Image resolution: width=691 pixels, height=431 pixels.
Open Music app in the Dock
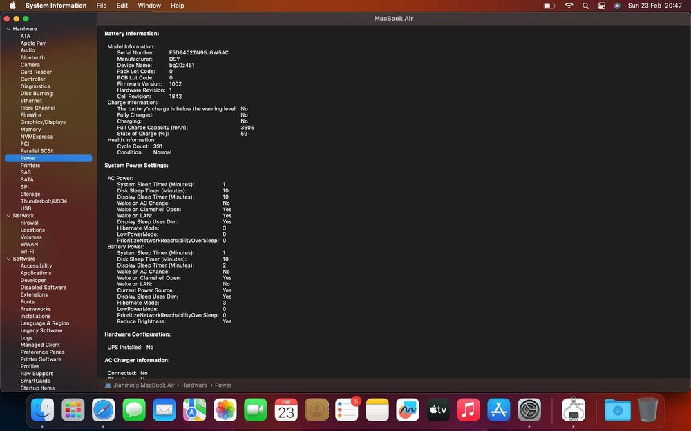[468, 410]
